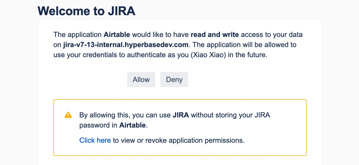Viewport: 359px width, 165px height.
Task: Click "would like to have" in the first line
Action: tap(160, 34)
